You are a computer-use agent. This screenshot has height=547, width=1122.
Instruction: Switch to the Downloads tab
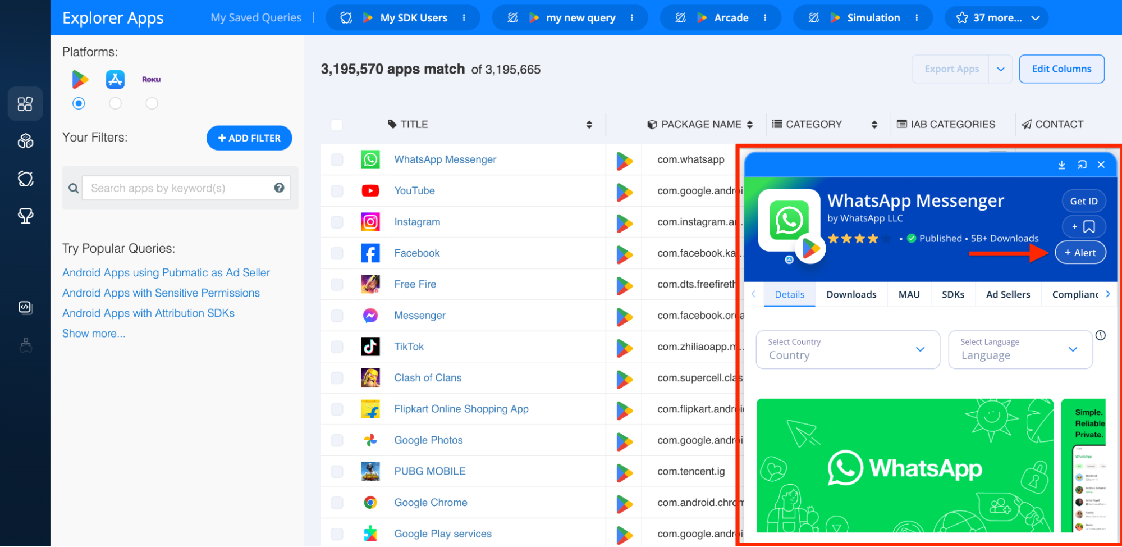click(851, 294)
